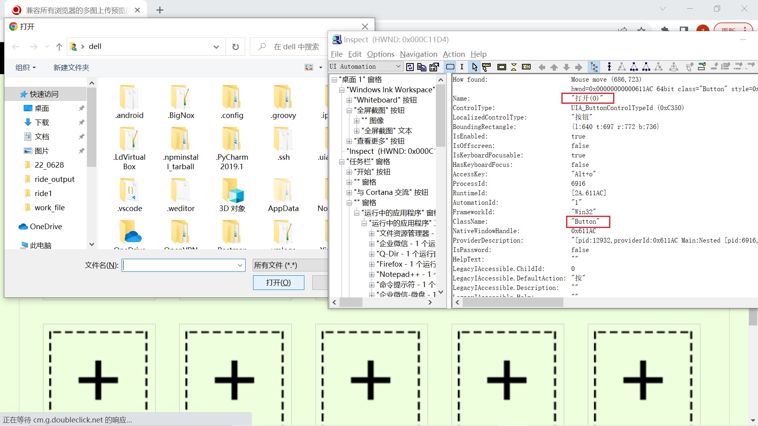The width and height of the screenshot is (758, 426).
Task: Expand the "Notepad++" node in the tree
Action: point(371,274)
